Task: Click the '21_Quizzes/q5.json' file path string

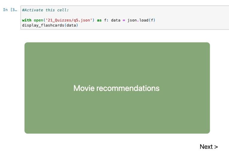Action: [x=69, y=20]
